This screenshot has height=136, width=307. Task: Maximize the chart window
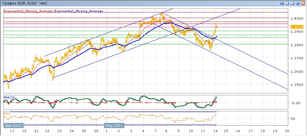pos(298,3)
